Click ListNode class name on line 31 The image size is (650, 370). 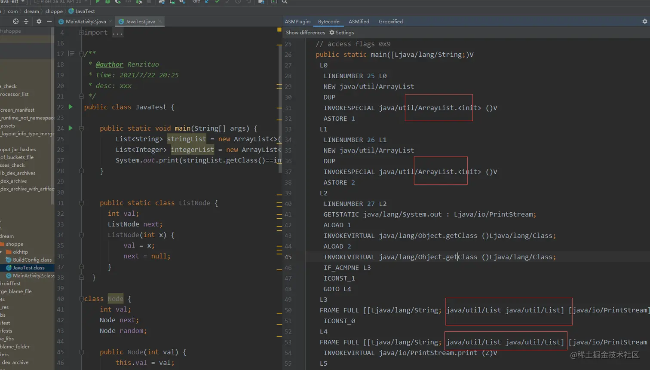pos(195,203)
